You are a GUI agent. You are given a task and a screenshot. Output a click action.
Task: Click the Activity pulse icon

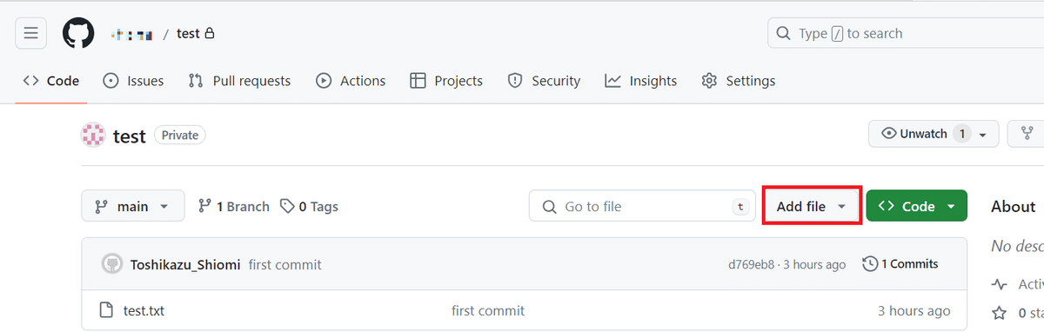pos(1000,284)
